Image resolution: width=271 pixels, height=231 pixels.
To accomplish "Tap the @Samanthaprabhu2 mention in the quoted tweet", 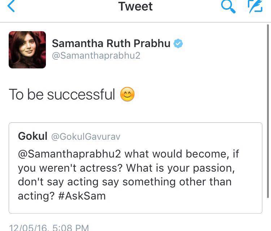I will [x=71, y=154].
